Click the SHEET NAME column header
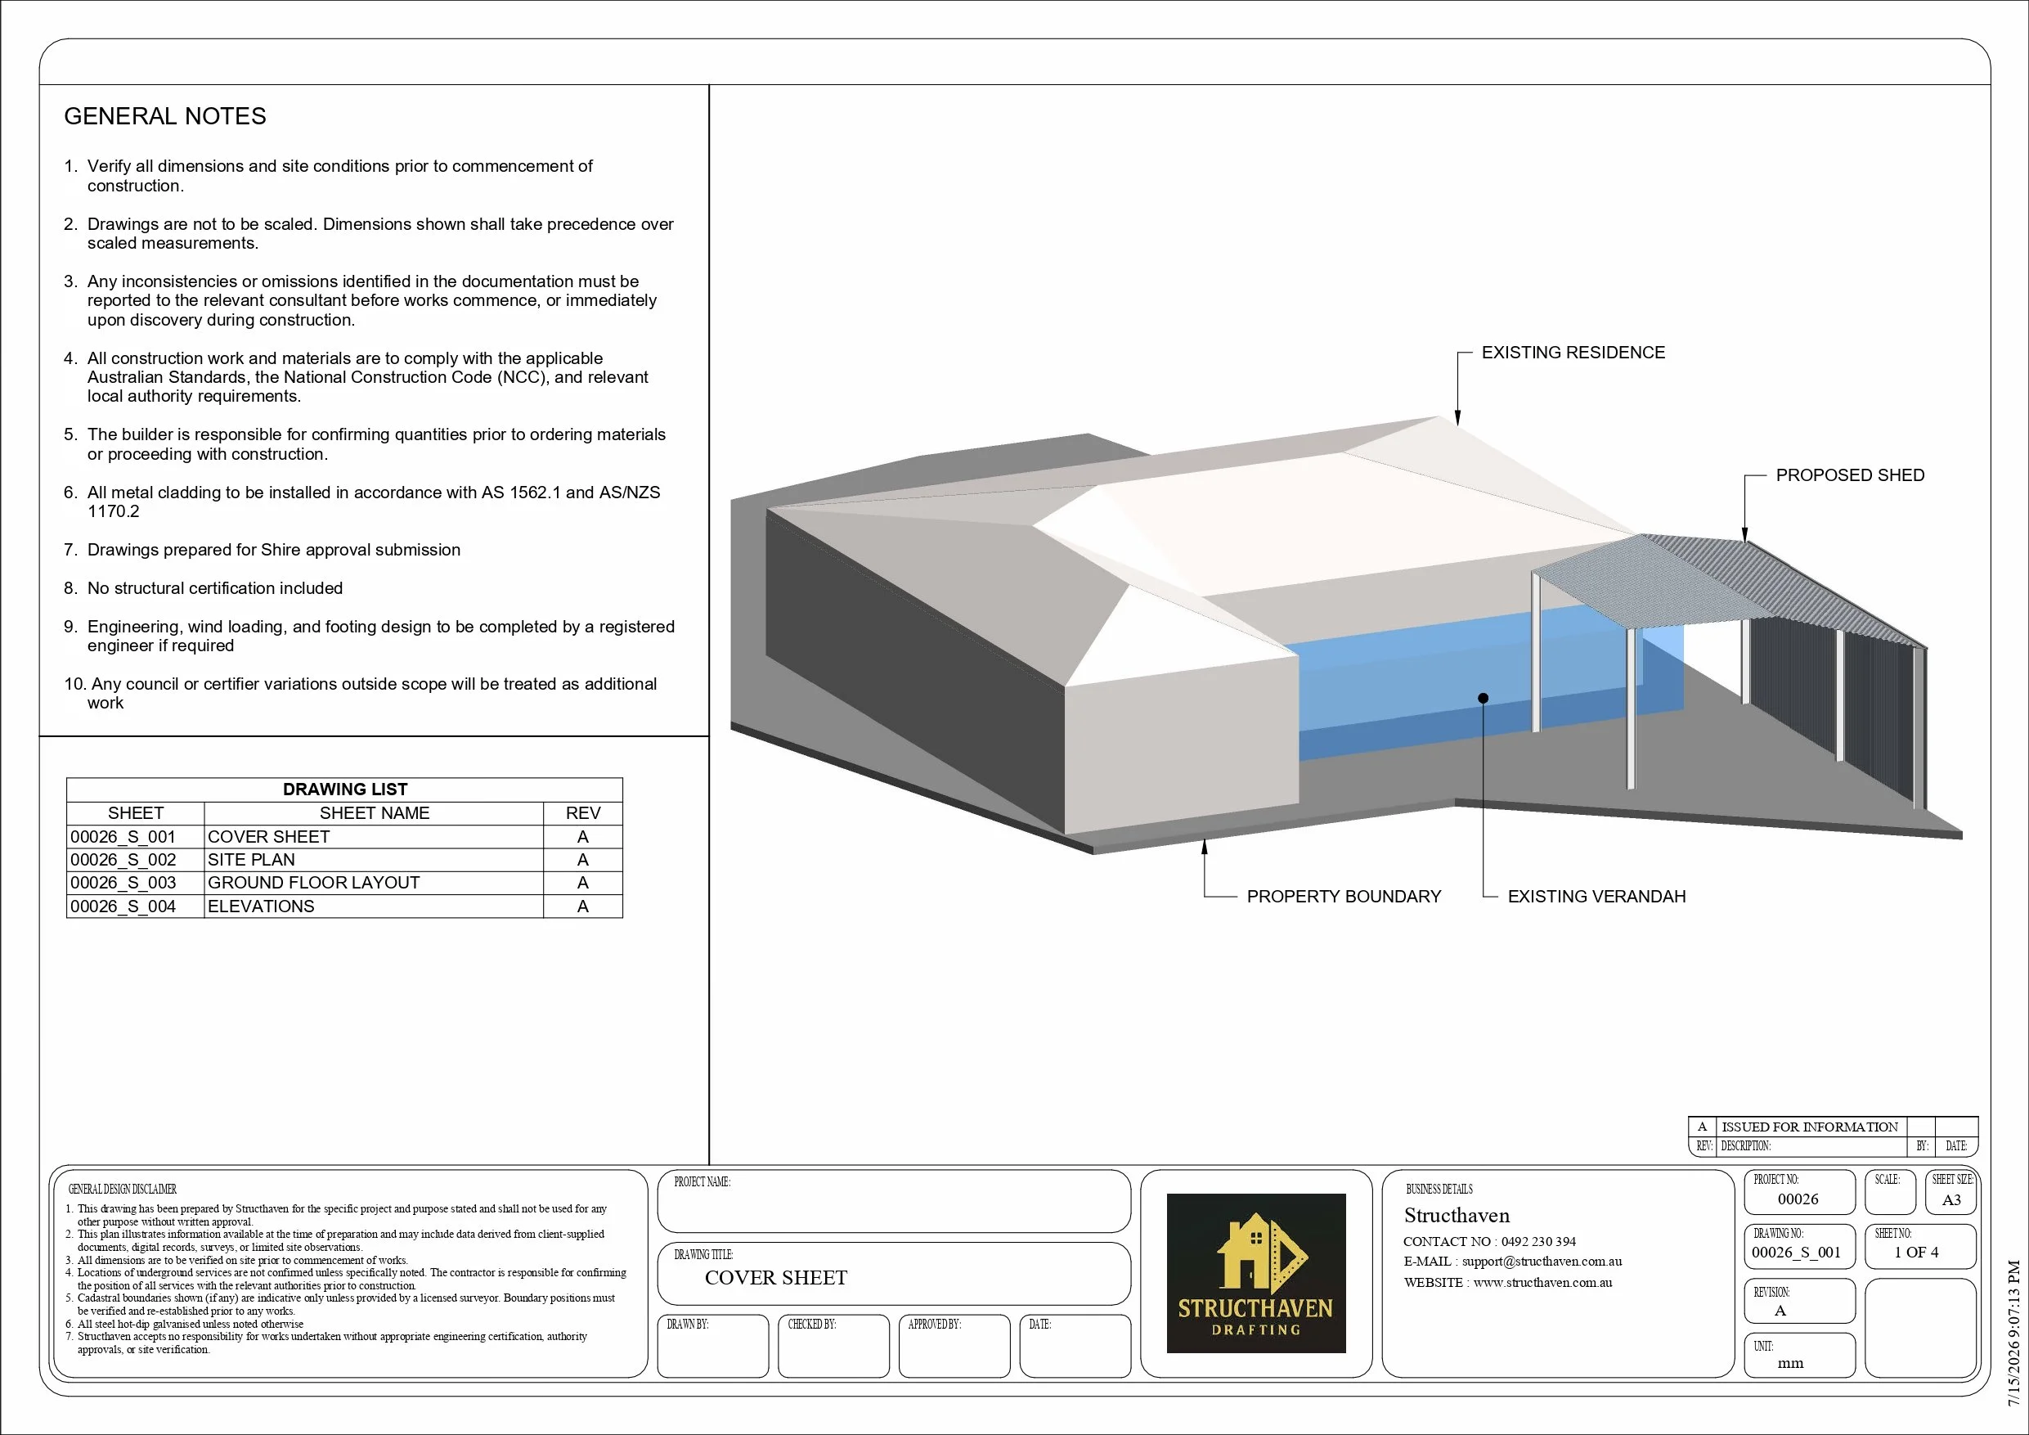Screen dimensions: 2029x1435 375,812
